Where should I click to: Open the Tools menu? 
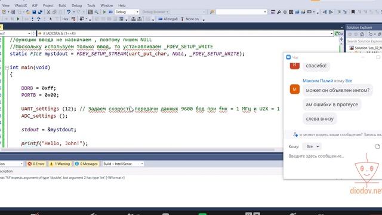point(91,5)
